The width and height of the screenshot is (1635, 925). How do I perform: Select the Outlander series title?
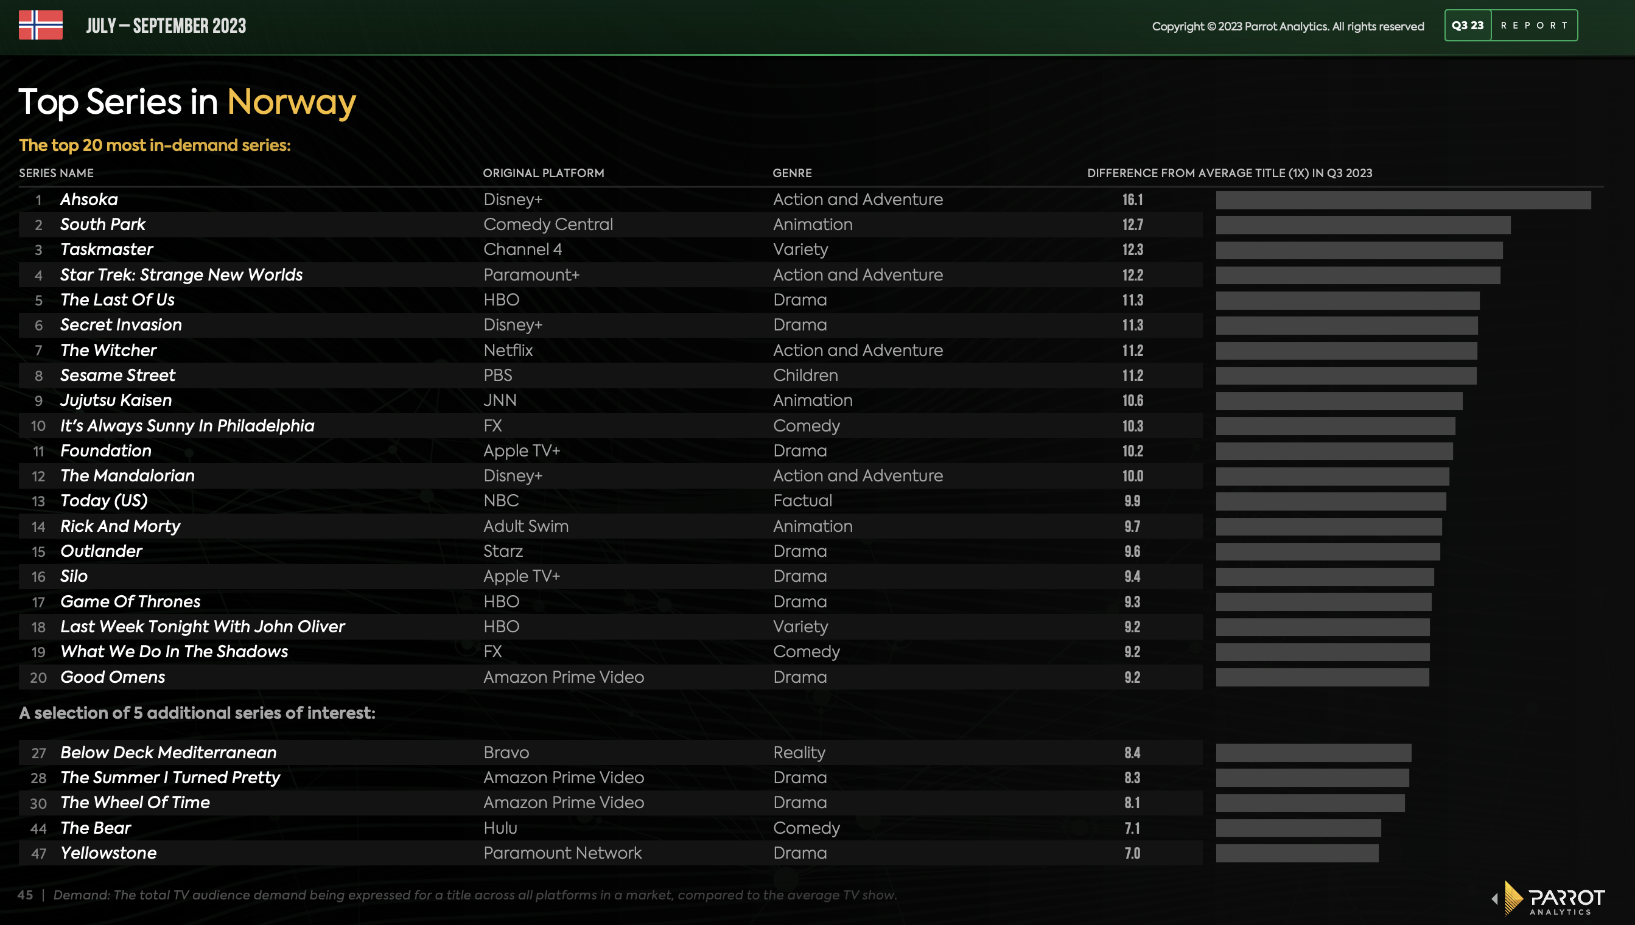[x=101, y=551]
